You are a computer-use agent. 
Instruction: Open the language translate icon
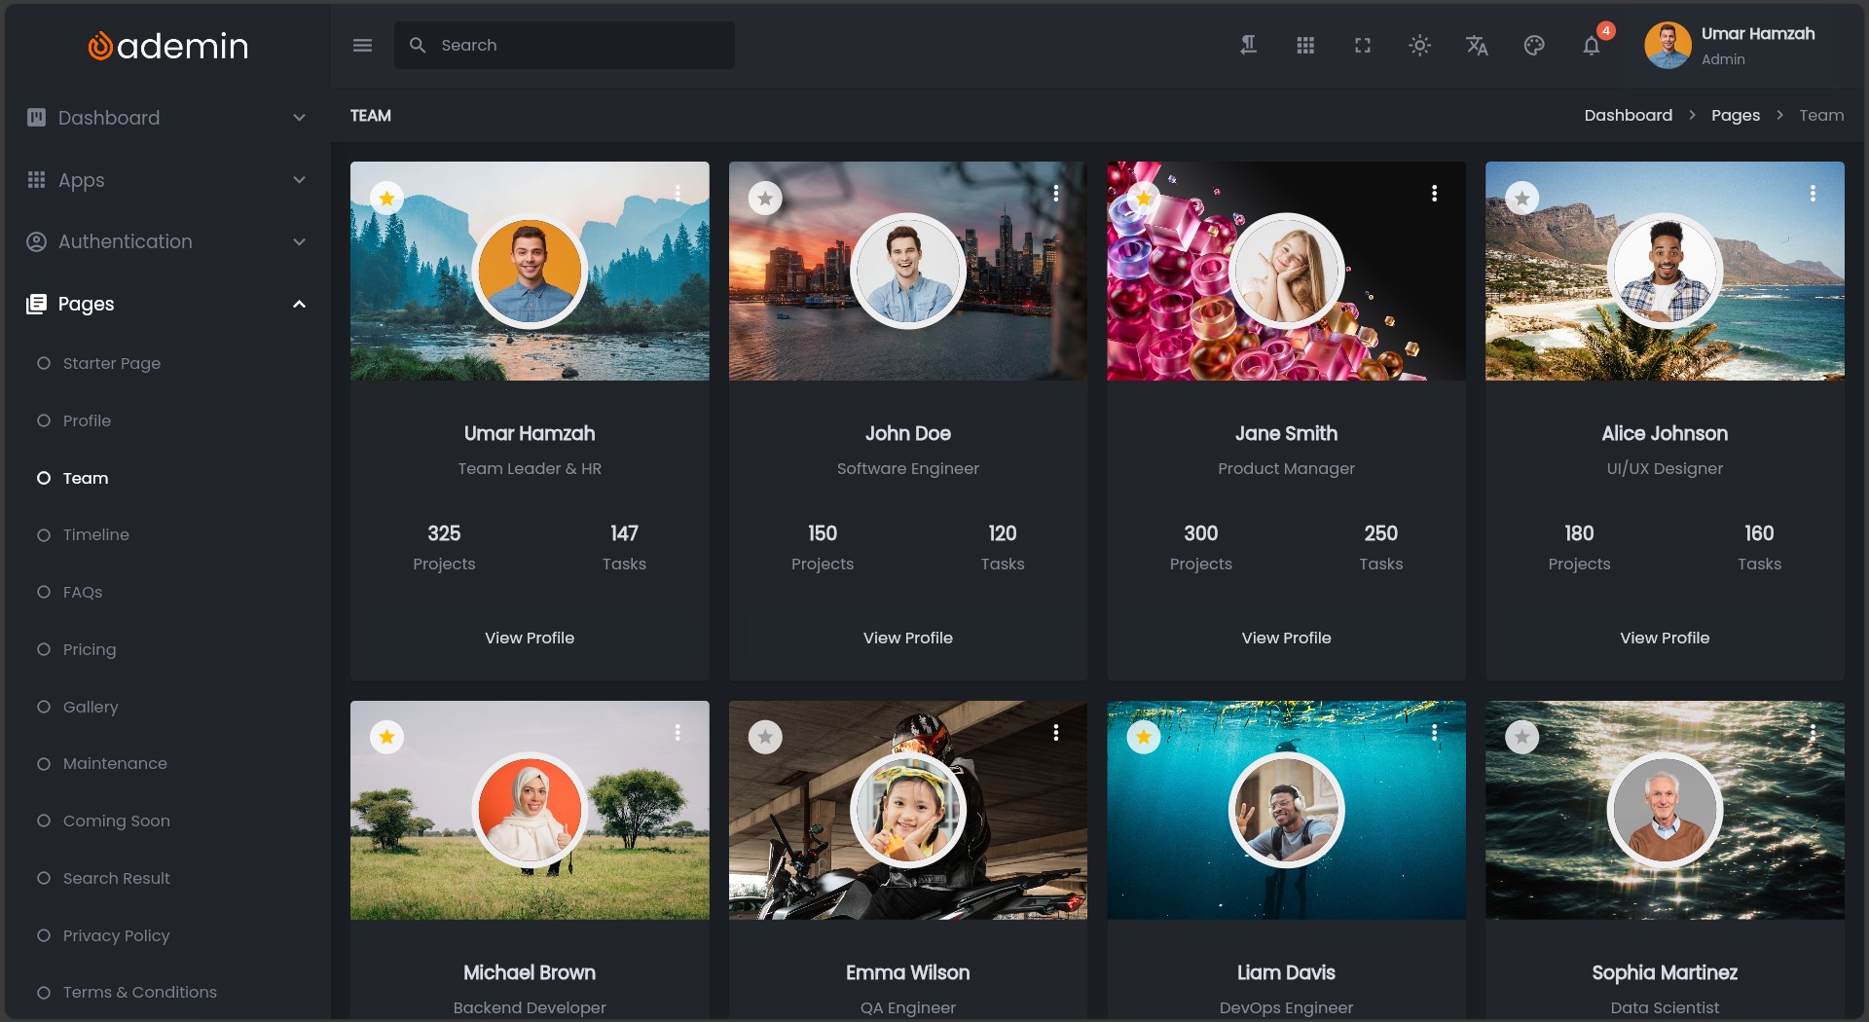1477,46
